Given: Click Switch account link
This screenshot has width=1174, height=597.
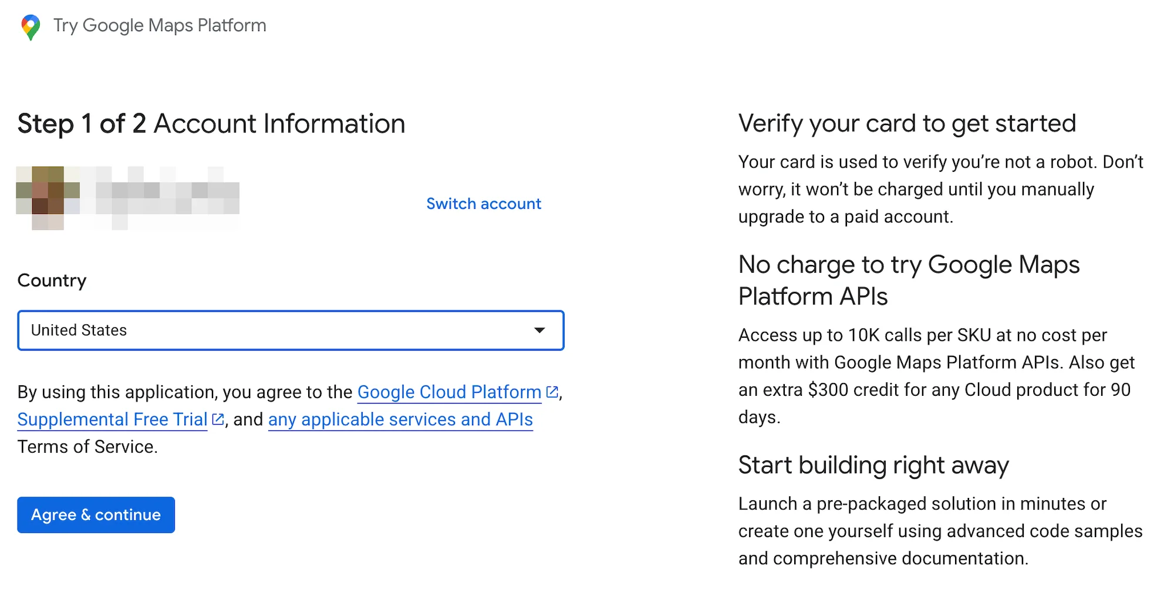Looking at the screenshot, I should pyautogui.click(x=484, y=203).
